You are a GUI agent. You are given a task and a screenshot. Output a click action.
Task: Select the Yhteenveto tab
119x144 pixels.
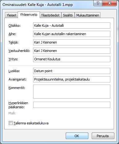[29, 15]
